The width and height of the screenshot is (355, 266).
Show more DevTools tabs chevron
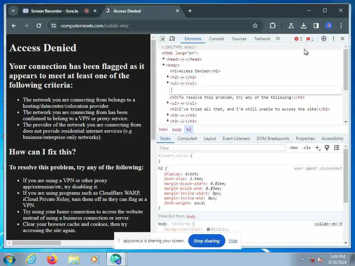point(278,39)
